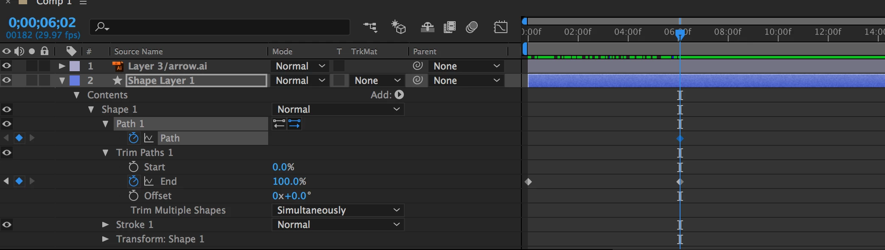Click the Offset stopwatch icon

[134, 195]
